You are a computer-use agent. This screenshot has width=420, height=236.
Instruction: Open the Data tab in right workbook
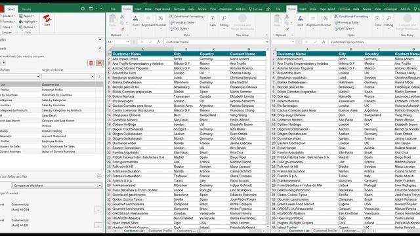pos(356,9)
